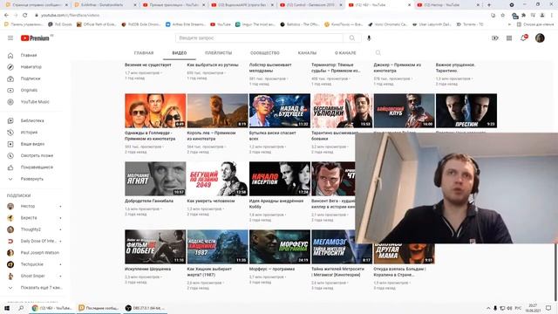Open the notifications bell

pyautogui.click(x=523, y=38)
